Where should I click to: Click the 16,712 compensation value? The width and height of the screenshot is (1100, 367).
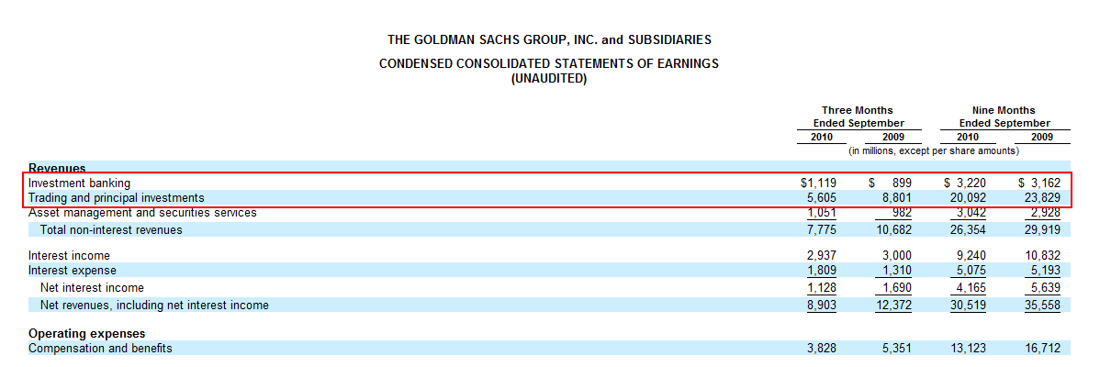(x=1041, y=348)
